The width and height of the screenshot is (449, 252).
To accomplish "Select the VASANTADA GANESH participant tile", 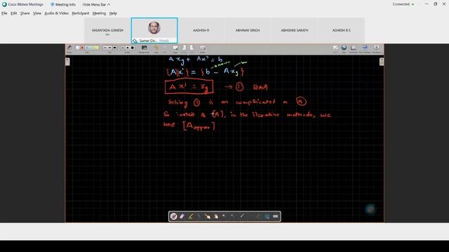I will pyautogui.click(x=107, y=30).
